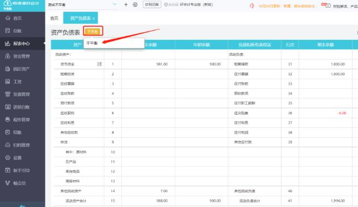Click the right-side 行次 column header

(290, 45)
